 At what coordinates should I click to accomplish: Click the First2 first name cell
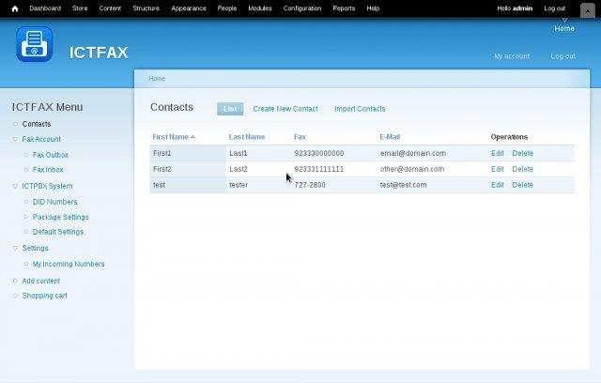coord(162,169)
